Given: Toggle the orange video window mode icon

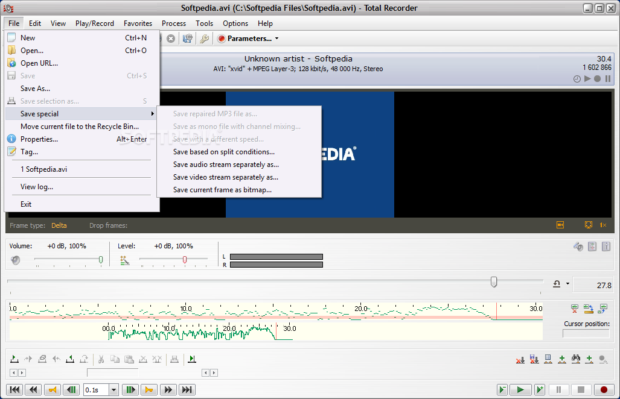Looking at the screenshot, I should click(560, 225).
